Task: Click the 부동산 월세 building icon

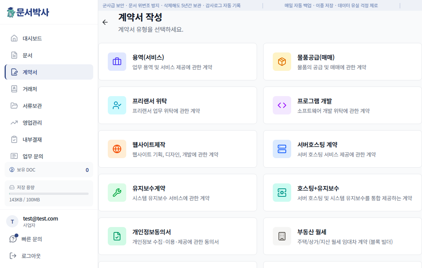Action: click(x=282, y=236)
